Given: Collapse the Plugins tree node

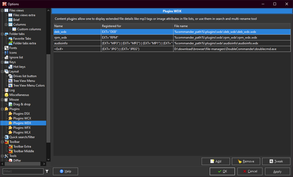Looking at the screenshot, I should click(2, 109).
